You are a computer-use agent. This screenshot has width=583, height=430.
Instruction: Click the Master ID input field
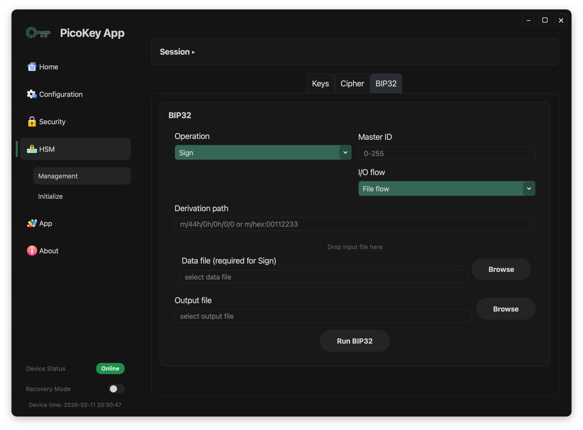point(446,153)
